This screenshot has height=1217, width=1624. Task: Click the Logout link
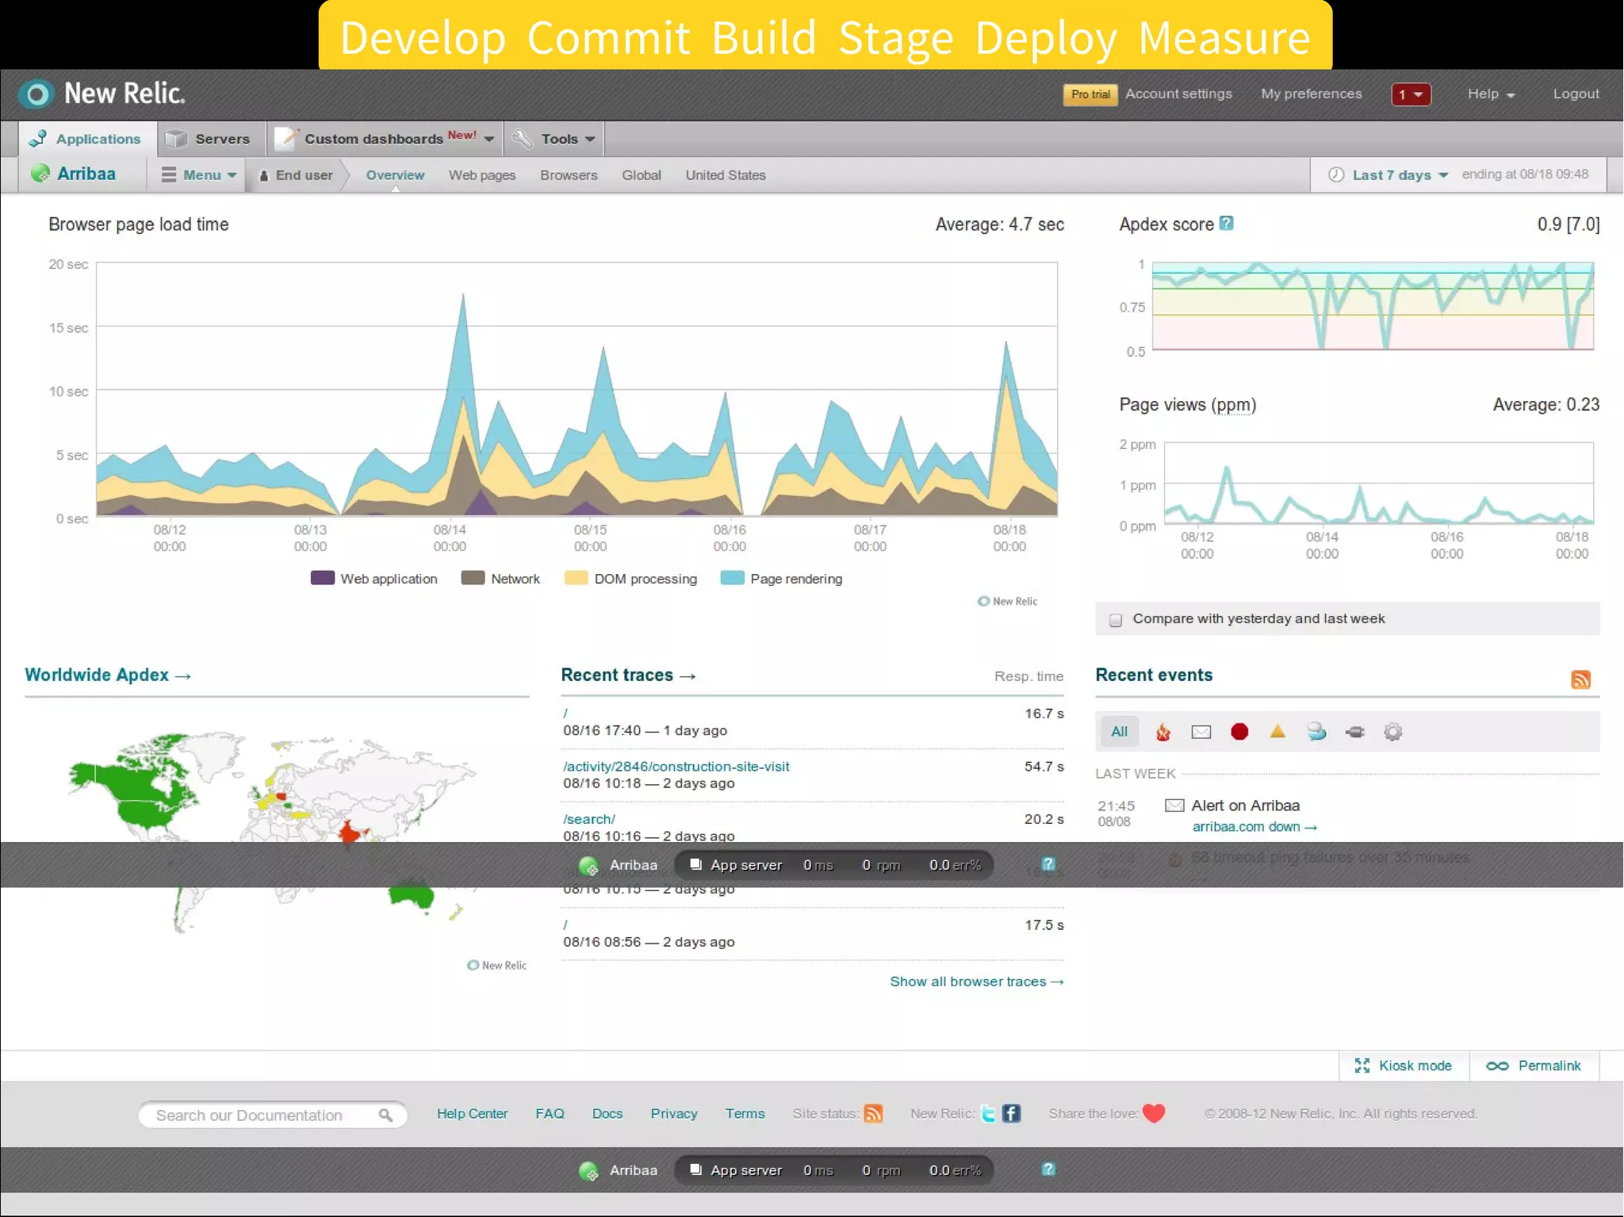coord(1576,94)
